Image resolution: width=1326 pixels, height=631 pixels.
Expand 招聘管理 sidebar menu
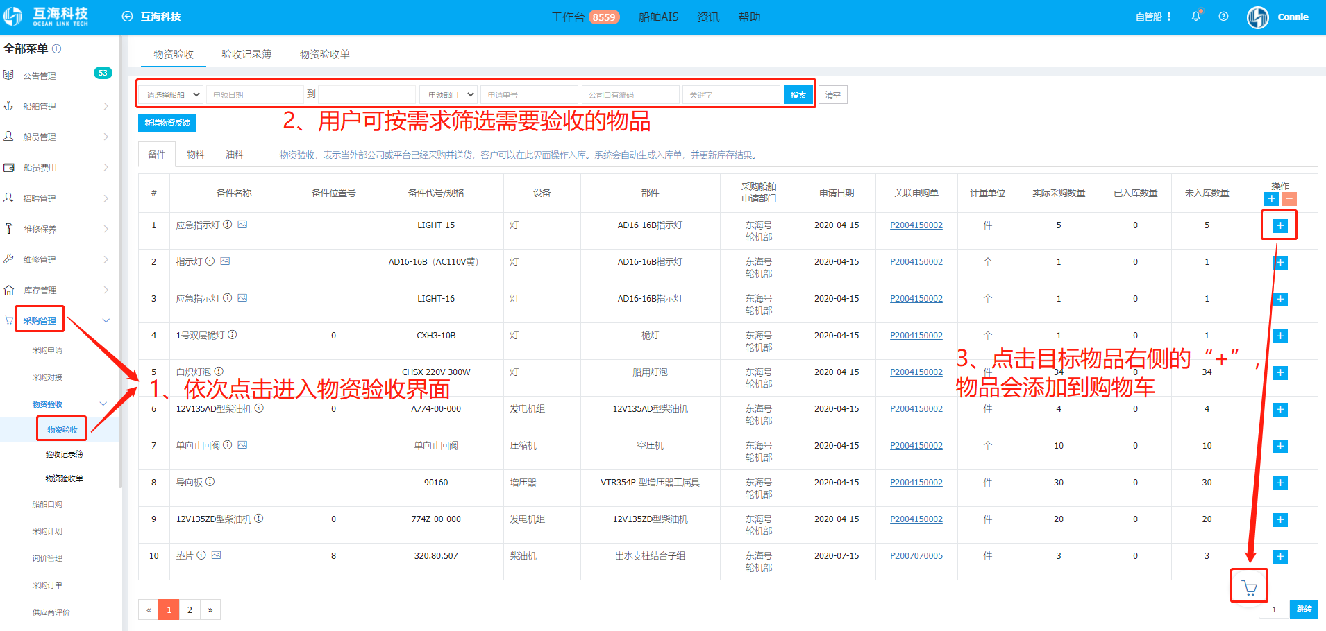pyautogui.click(x=58, y=198)
